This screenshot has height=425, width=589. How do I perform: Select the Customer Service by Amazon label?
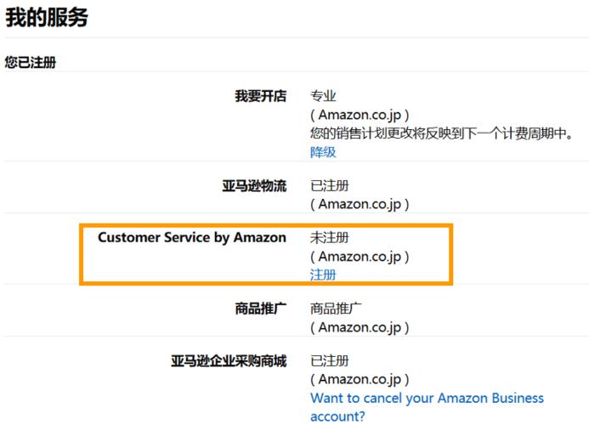point(192,237)
